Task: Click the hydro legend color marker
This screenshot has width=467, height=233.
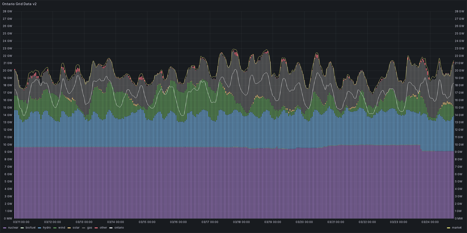Action: [x=39, y=228]
